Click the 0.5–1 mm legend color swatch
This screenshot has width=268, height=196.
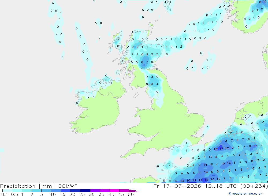(x=17, y=191)
